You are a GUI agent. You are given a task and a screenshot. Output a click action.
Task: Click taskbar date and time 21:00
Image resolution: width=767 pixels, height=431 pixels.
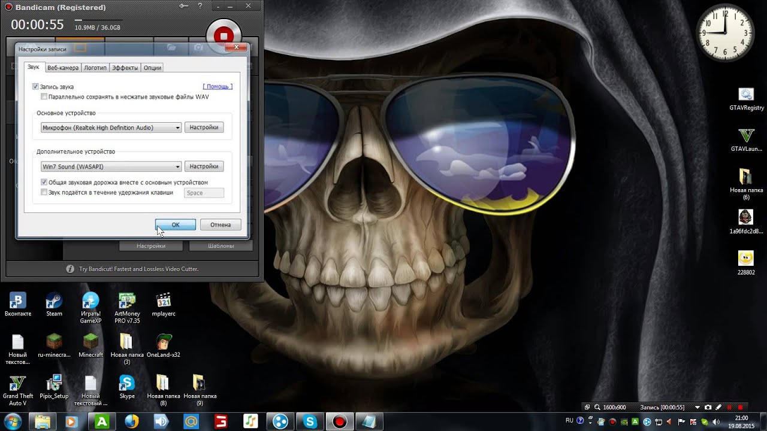tap(741, 422)
